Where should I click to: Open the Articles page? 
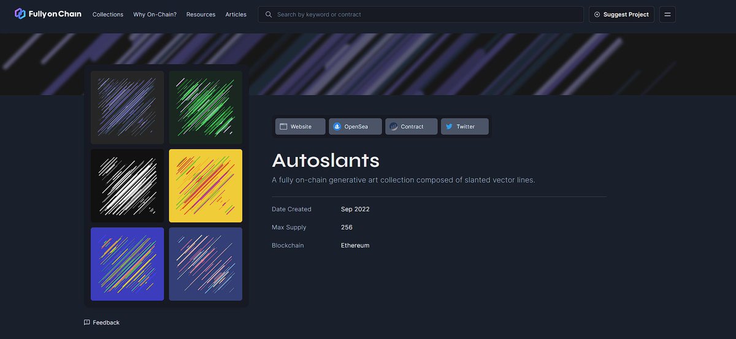(236, 14)
